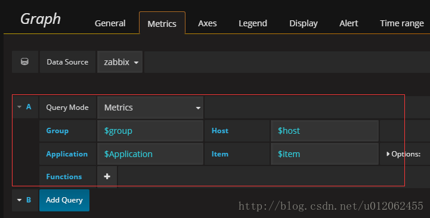Image resolution: width=430 pixels, height=218 pixels.
Task: Open the Alert tab
Action: (x=348, y=23)
